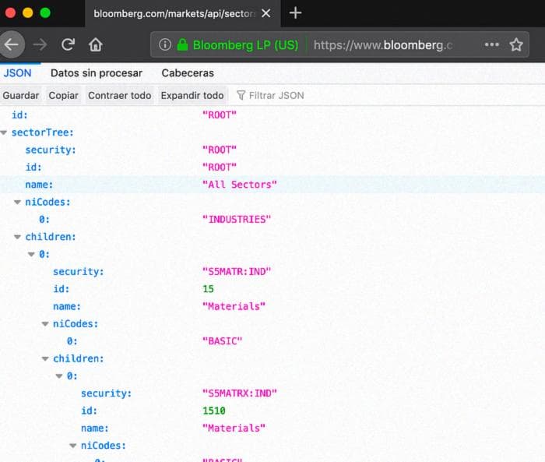Collapse the children node under Materials id 15
The image size is (545, 462).
45,358
